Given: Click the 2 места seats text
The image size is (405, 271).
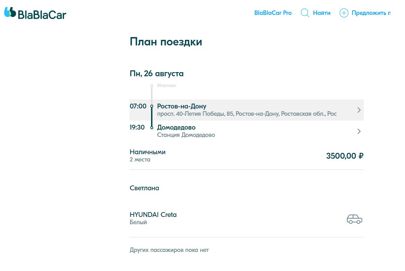Looking at the screenshot, I should pos(140,160).
